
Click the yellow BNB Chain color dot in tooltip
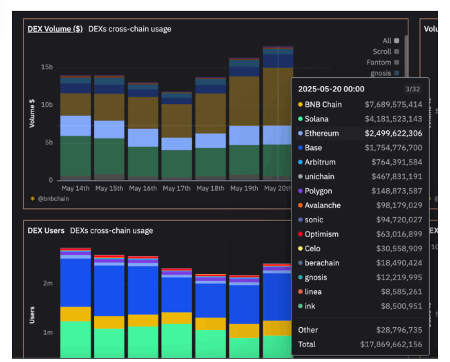pos(300,105)
